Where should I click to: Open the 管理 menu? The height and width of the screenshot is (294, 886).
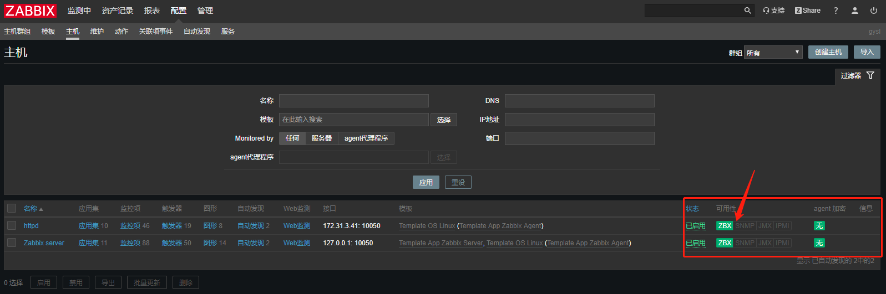coord(205,11)
